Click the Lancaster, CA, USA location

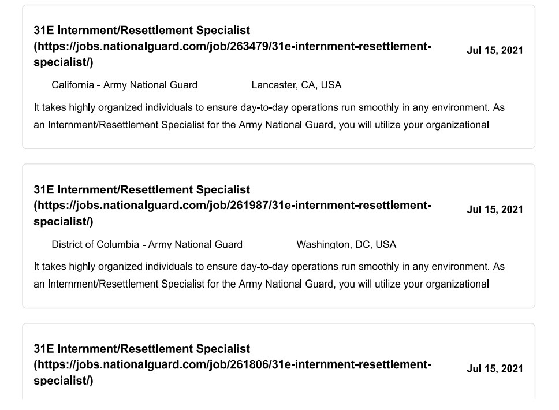pyautogui.click(x=296, y=85)
